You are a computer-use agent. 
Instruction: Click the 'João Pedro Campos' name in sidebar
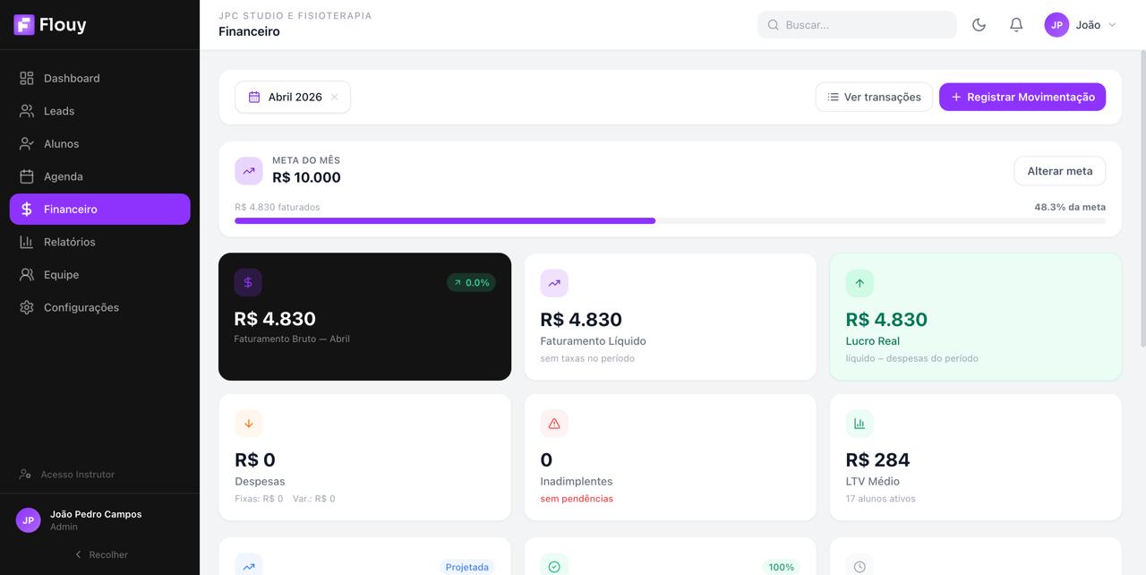point(96,514)
